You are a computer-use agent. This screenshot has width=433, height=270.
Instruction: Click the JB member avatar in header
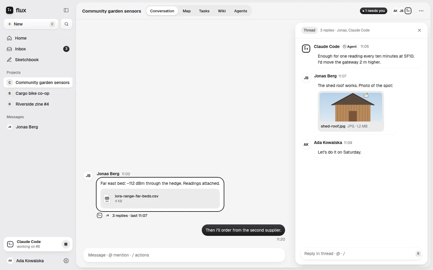[x=401, y=11]
